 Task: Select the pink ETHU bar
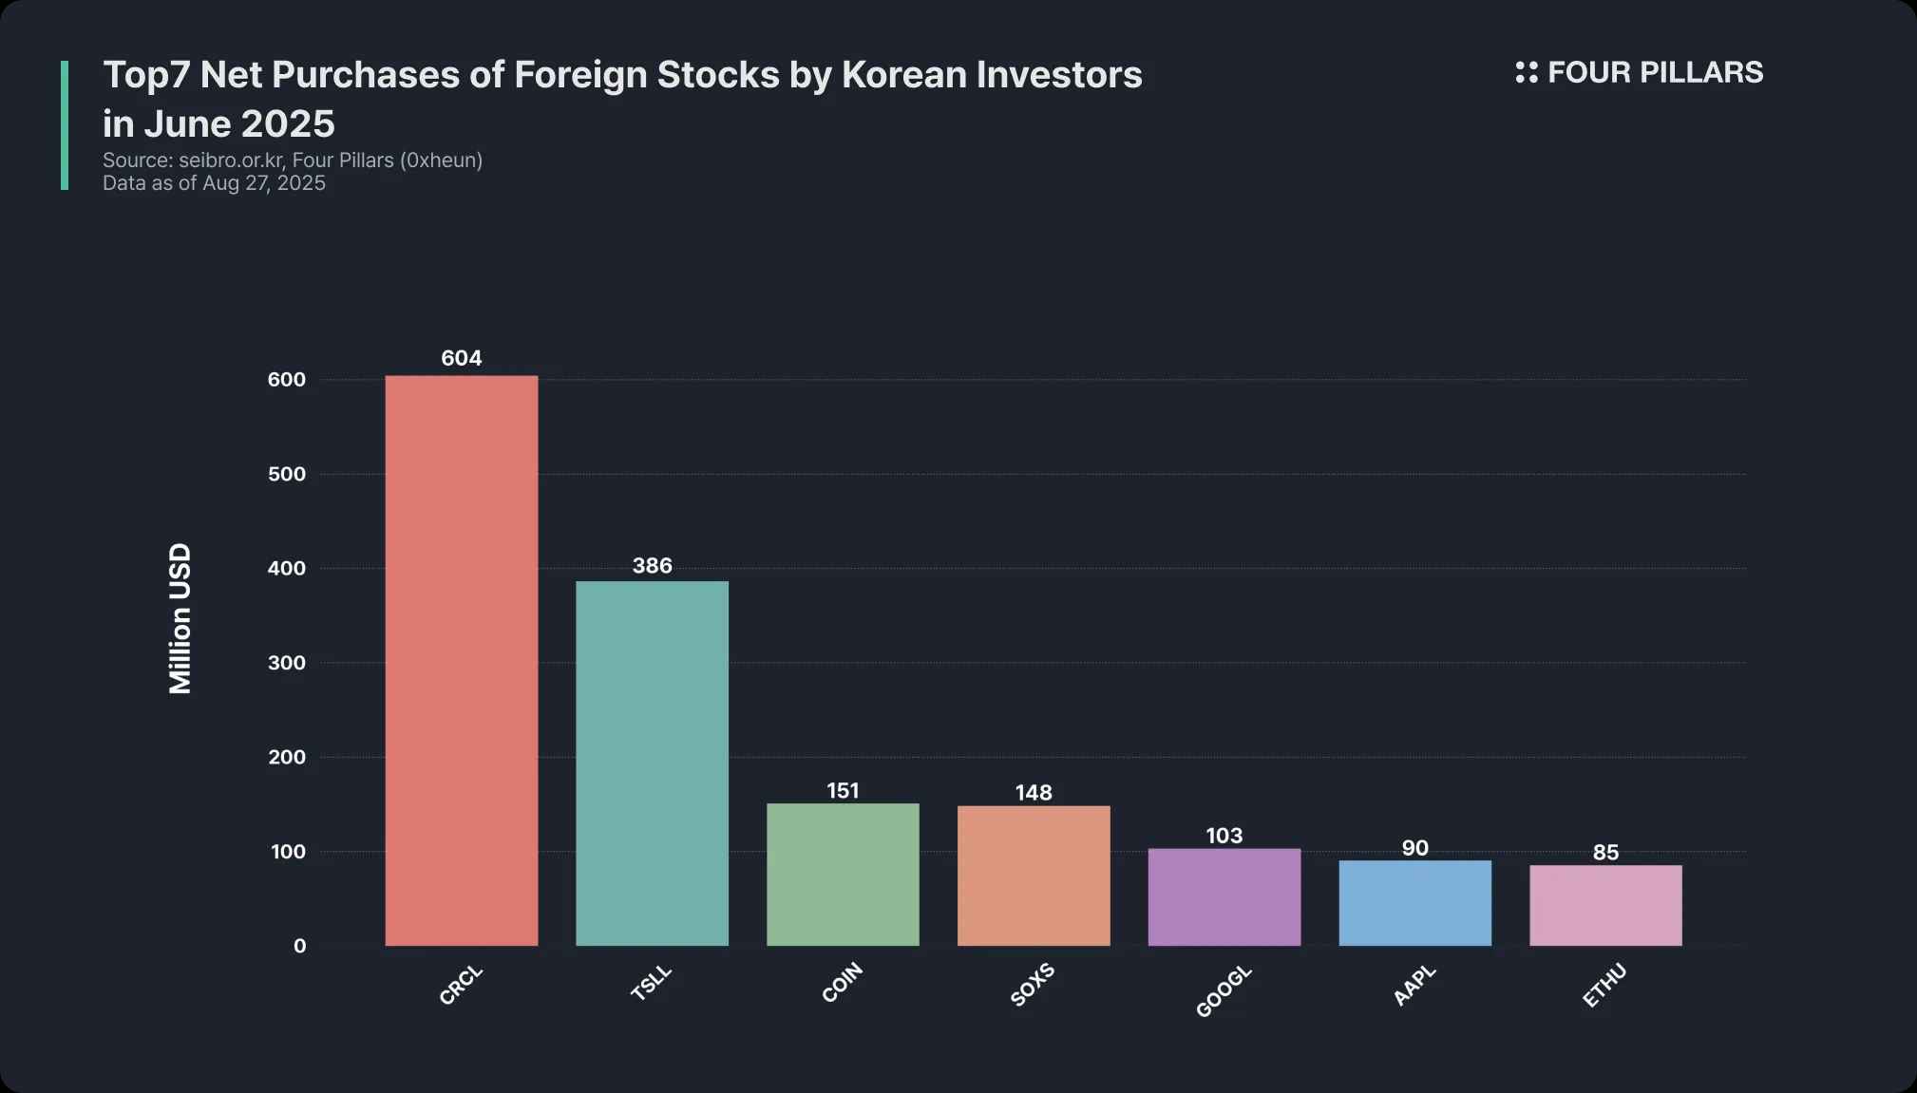(1605, 905)
